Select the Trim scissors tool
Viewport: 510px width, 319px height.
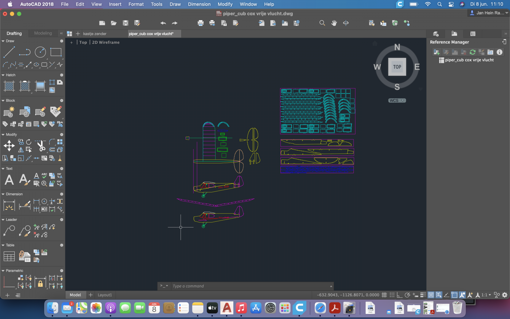[41, 146]
